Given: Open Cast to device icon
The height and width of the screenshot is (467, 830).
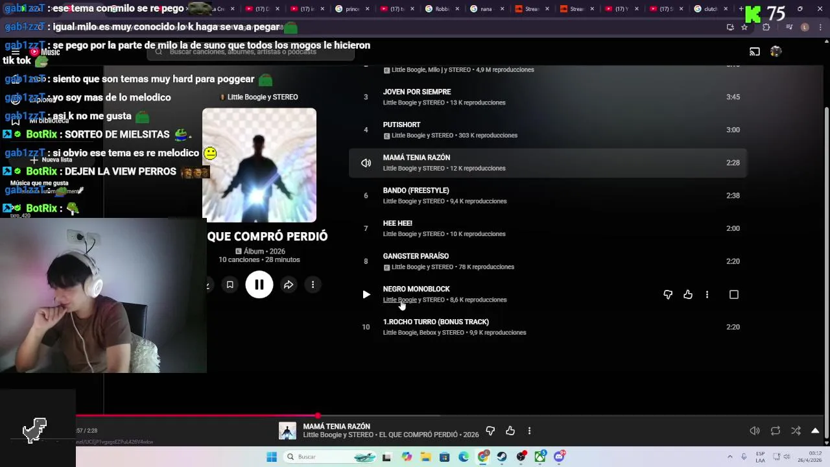Looking at the screenshot, I should coord(755,52).
